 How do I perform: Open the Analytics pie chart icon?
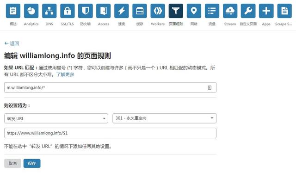31,11
